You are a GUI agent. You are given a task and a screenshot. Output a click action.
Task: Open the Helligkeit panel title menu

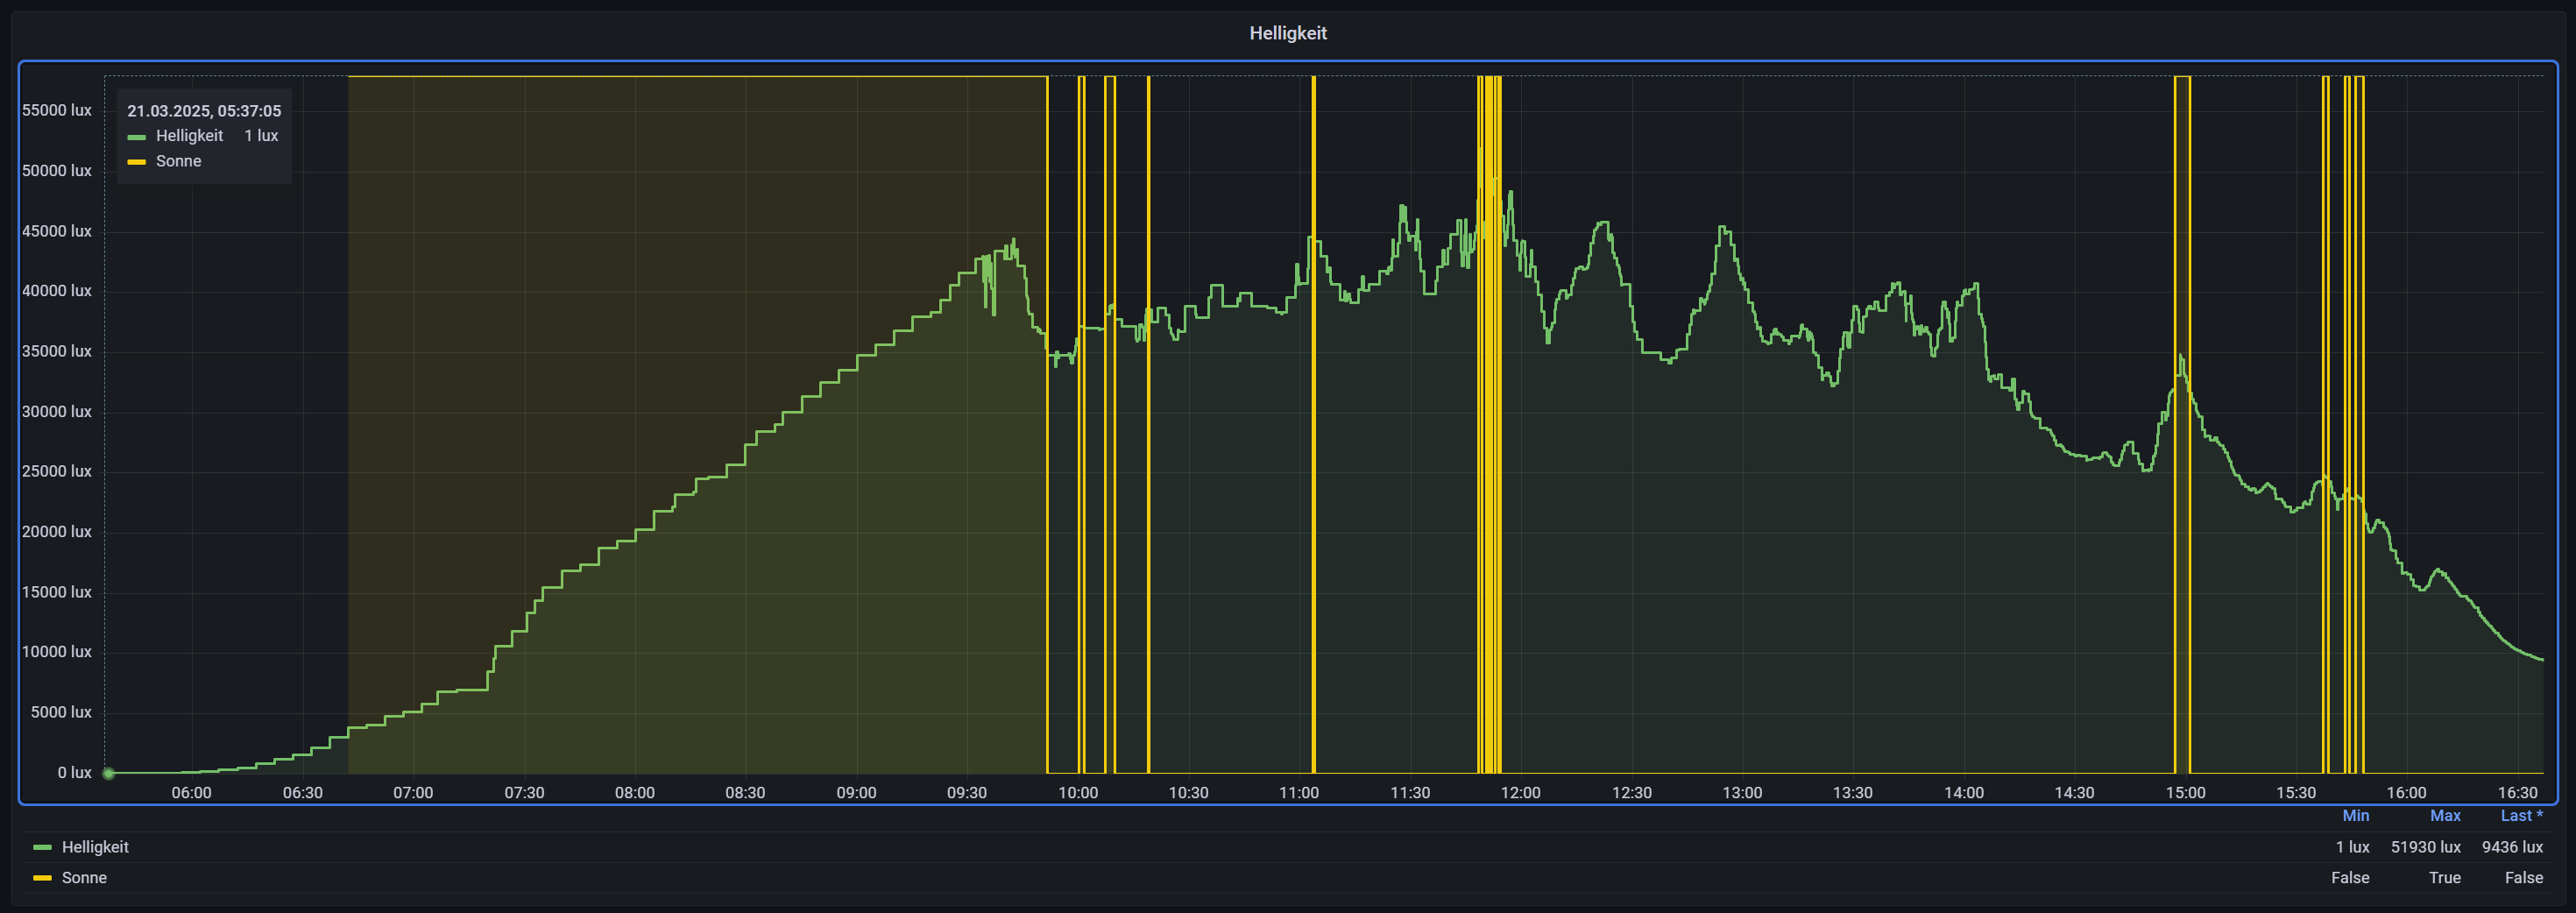tap(1287, 33)
